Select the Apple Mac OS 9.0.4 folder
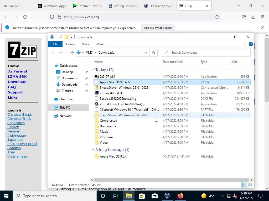 click(x=113, y=157)
